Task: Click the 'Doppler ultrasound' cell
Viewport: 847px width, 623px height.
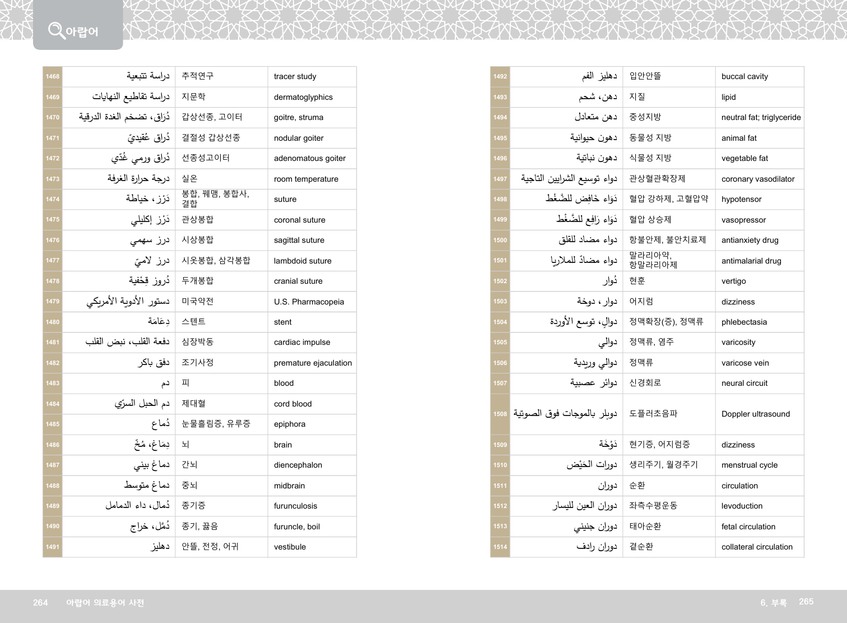Action: point(755,414)
